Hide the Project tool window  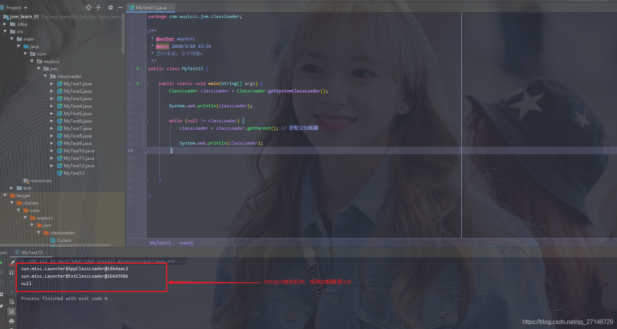tap(120, 7)
